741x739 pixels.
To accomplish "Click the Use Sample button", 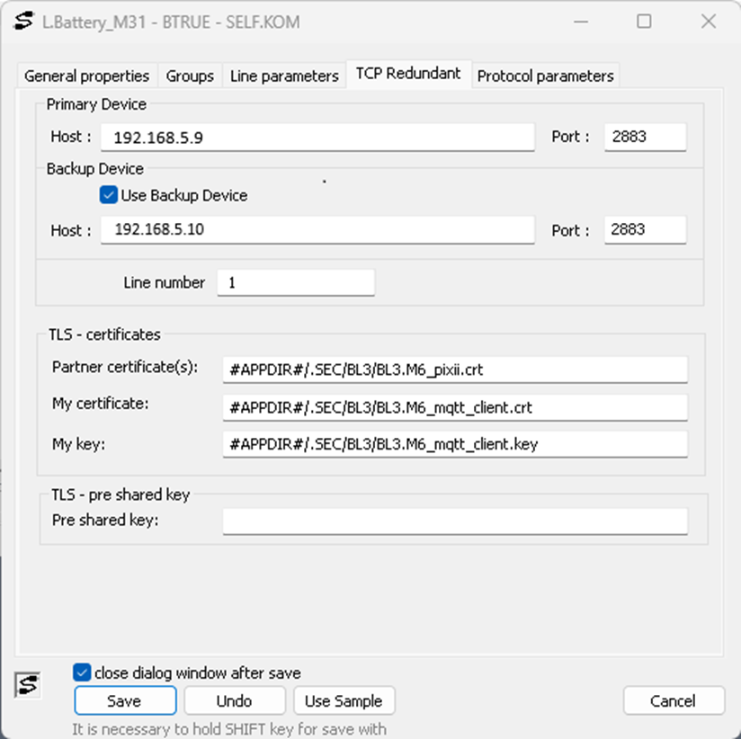I will pos(344,701).
